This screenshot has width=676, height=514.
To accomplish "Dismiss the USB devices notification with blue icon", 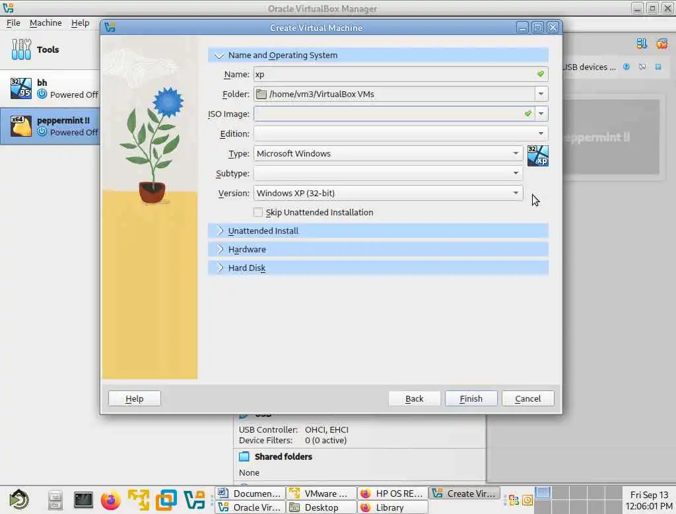I will pyautogui.click(x=658, y=67).
